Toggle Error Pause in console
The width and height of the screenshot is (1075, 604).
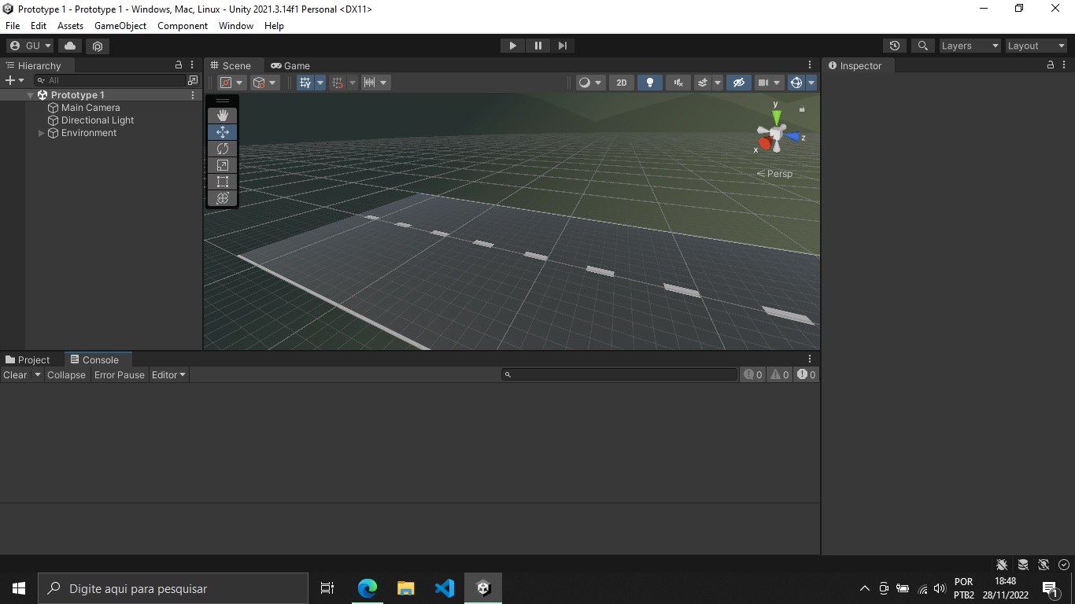click(x=120, y=375)
